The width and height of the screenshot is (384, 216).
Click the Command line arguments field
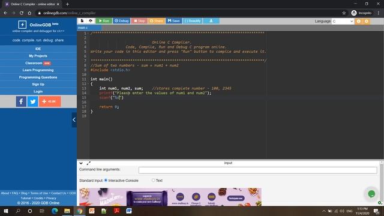tap(257, 170)
